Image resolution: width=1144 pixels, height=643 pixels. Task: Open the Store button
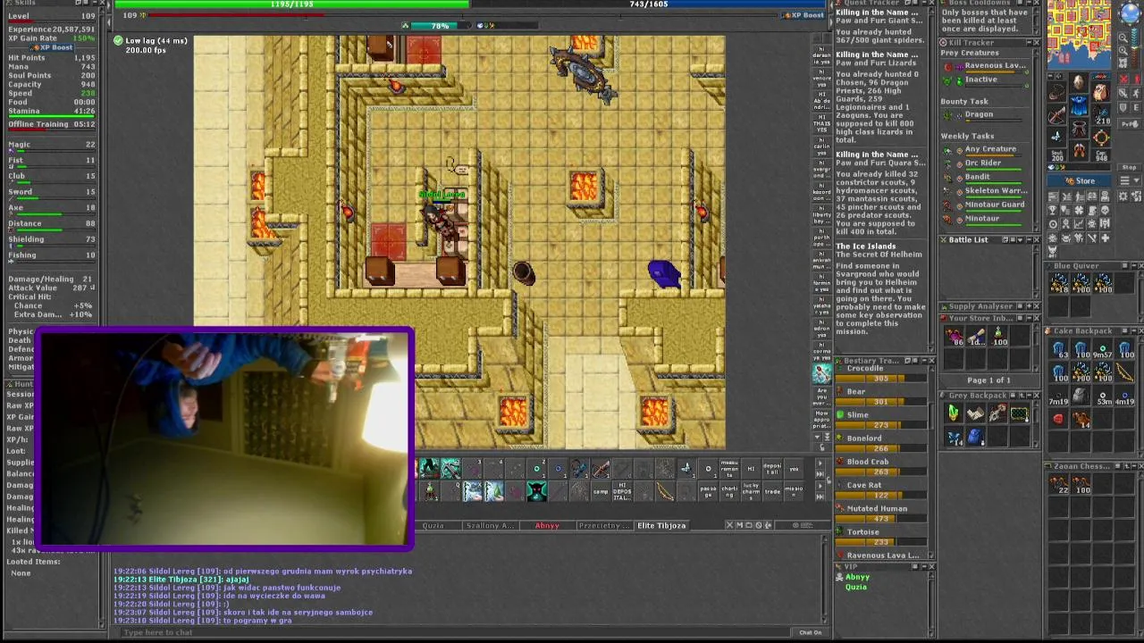click(1080, 180)
